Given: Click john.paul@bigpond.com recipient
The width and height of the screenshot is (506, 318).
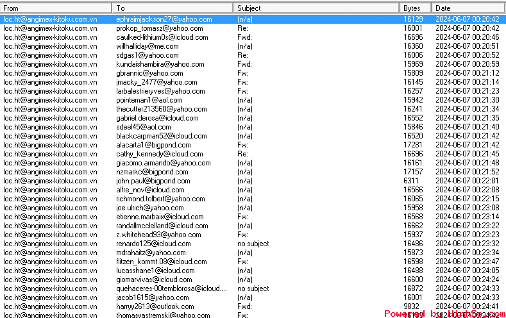Looking at the screenshot, I should click(153, 181).
